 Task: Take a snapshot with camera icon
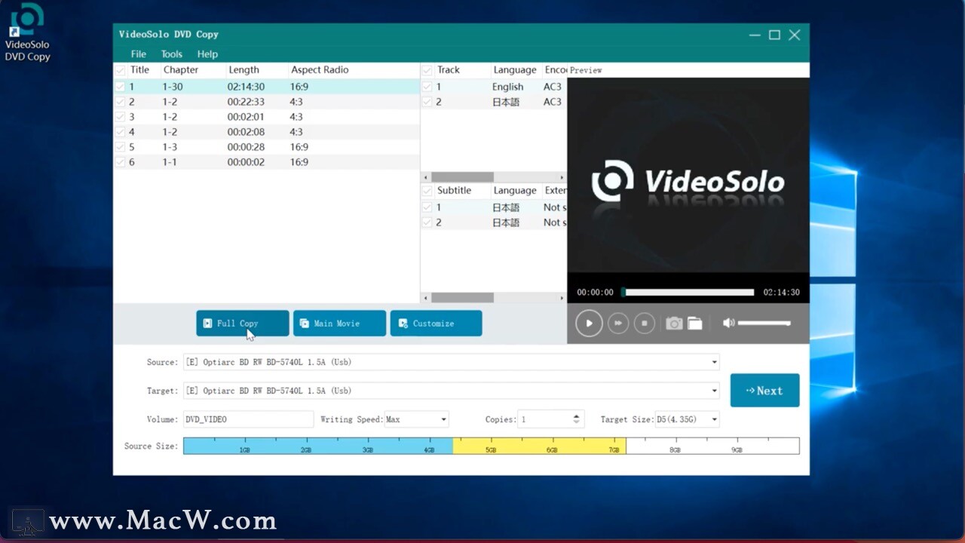point(674,324)
